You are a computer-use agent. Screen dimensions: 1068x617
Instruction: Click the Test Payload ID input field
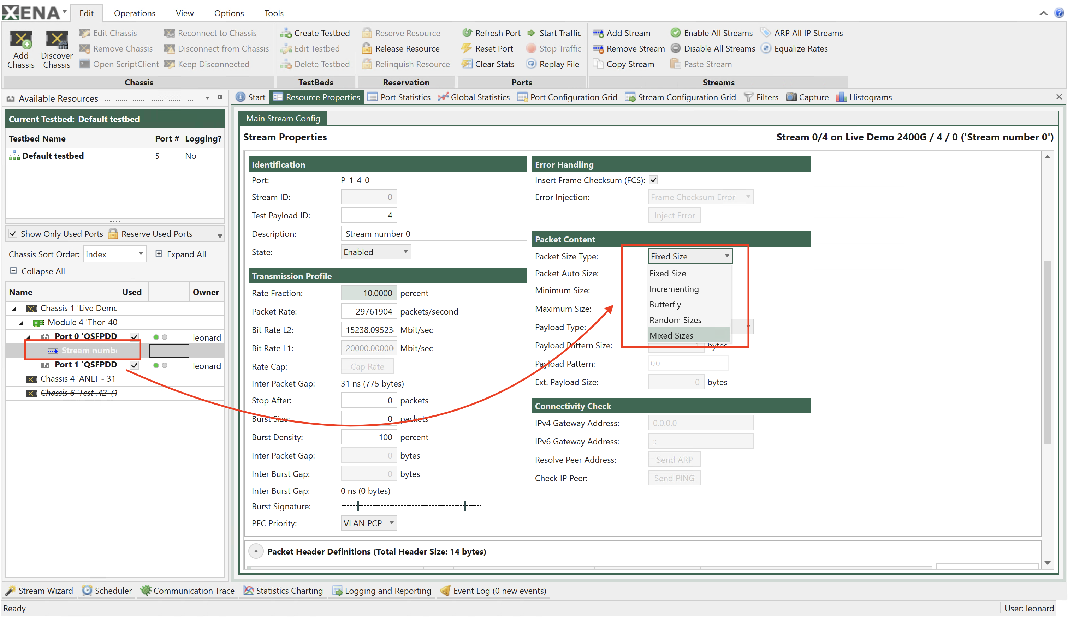pyautogui.click(x=369, y=215)
